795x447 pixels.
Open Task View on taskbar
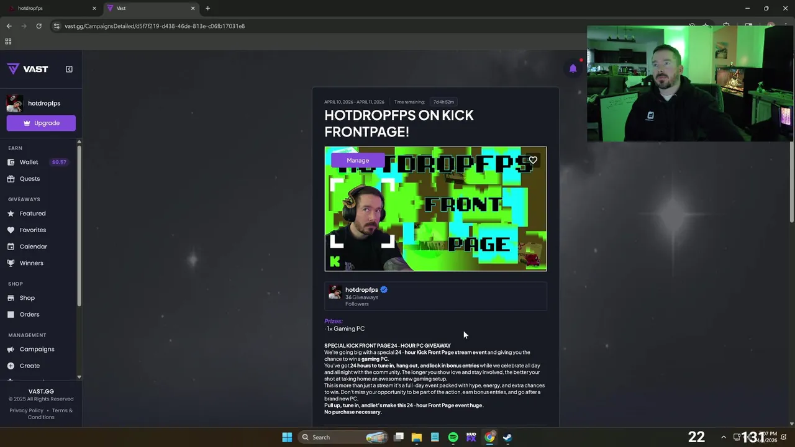click(399, 437)
